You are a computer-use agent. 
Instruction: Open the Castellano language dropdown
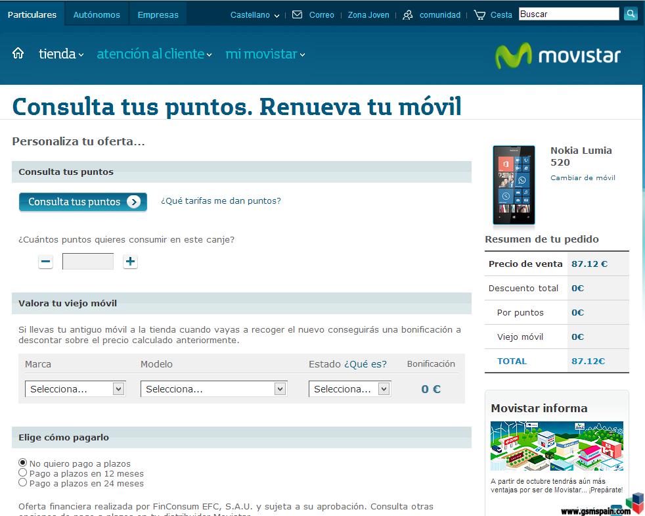[x=255, y=15]
